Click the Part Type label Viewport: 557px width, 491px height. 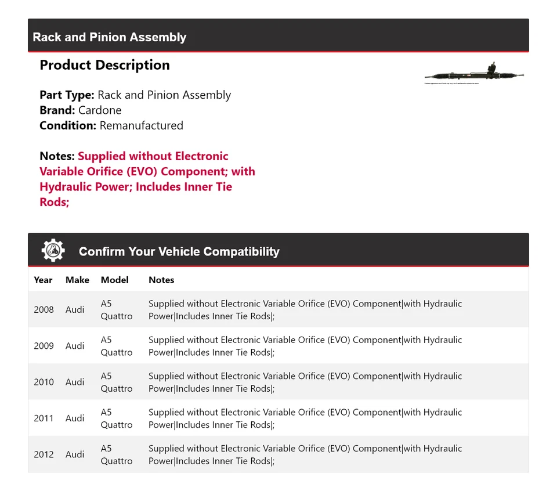[x=67, y=95]
